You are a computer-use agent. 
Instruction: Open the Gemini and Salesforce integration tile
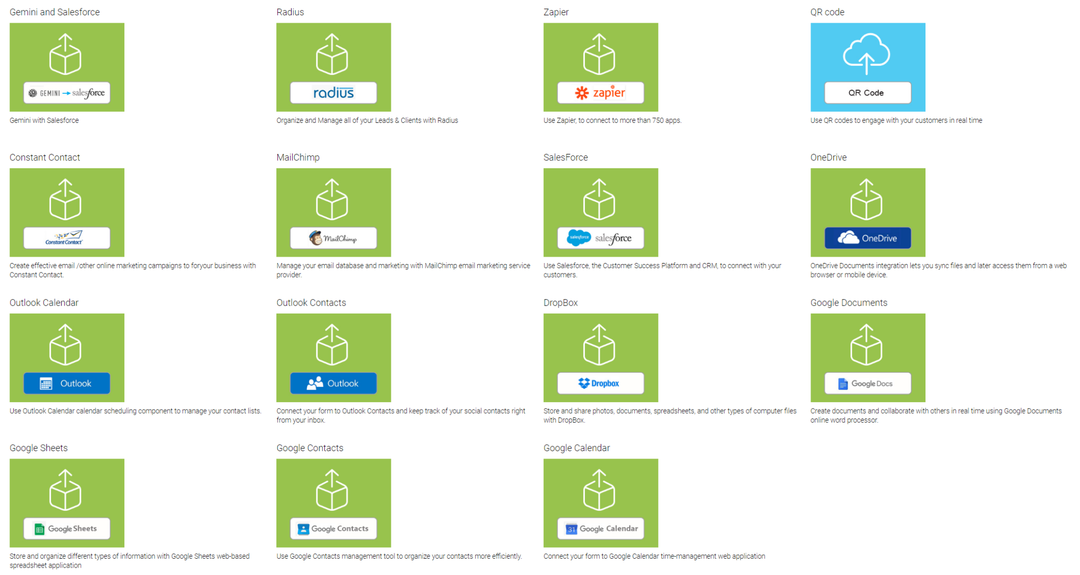(x=67, y=67)
